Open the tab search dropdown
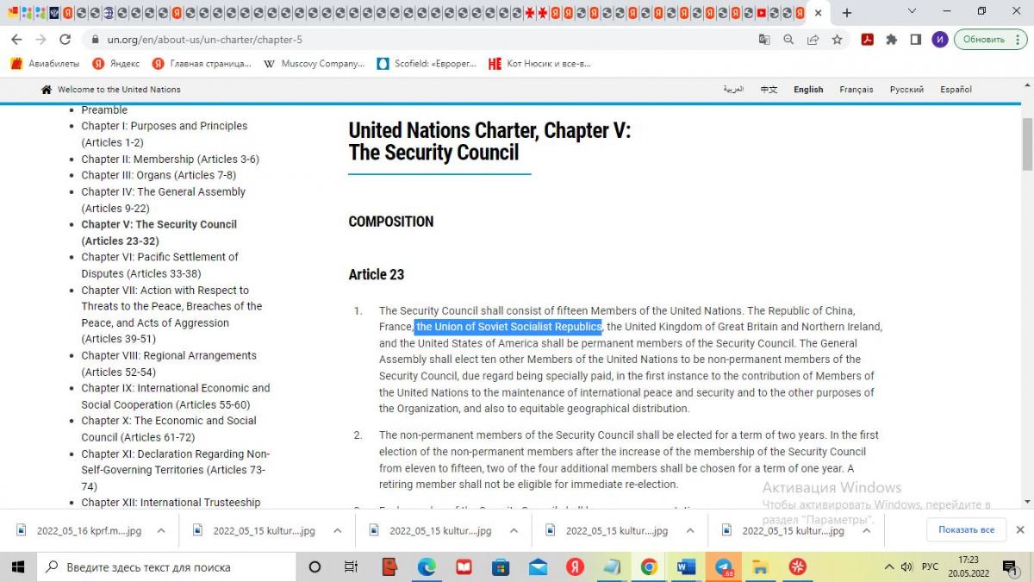The image size is (1034, 582). click(913, 12)
